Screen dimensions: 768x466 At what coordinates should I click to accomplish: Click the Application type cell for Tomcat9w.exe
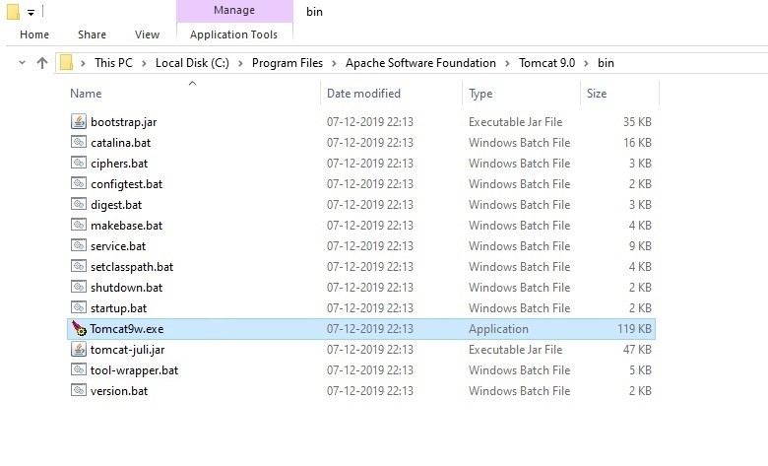click(x=498, y=329)
